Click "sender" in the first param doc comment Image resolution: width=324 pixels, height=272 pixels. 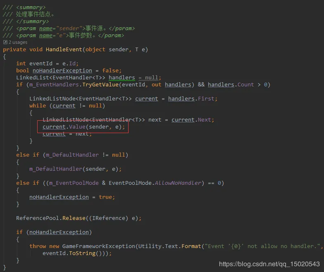tap(69, 28)
